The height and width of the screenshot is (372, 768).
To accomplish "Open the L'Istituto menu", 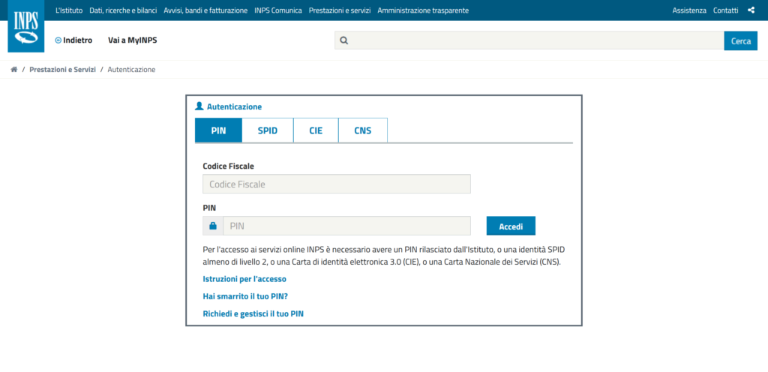I will 69,10.
